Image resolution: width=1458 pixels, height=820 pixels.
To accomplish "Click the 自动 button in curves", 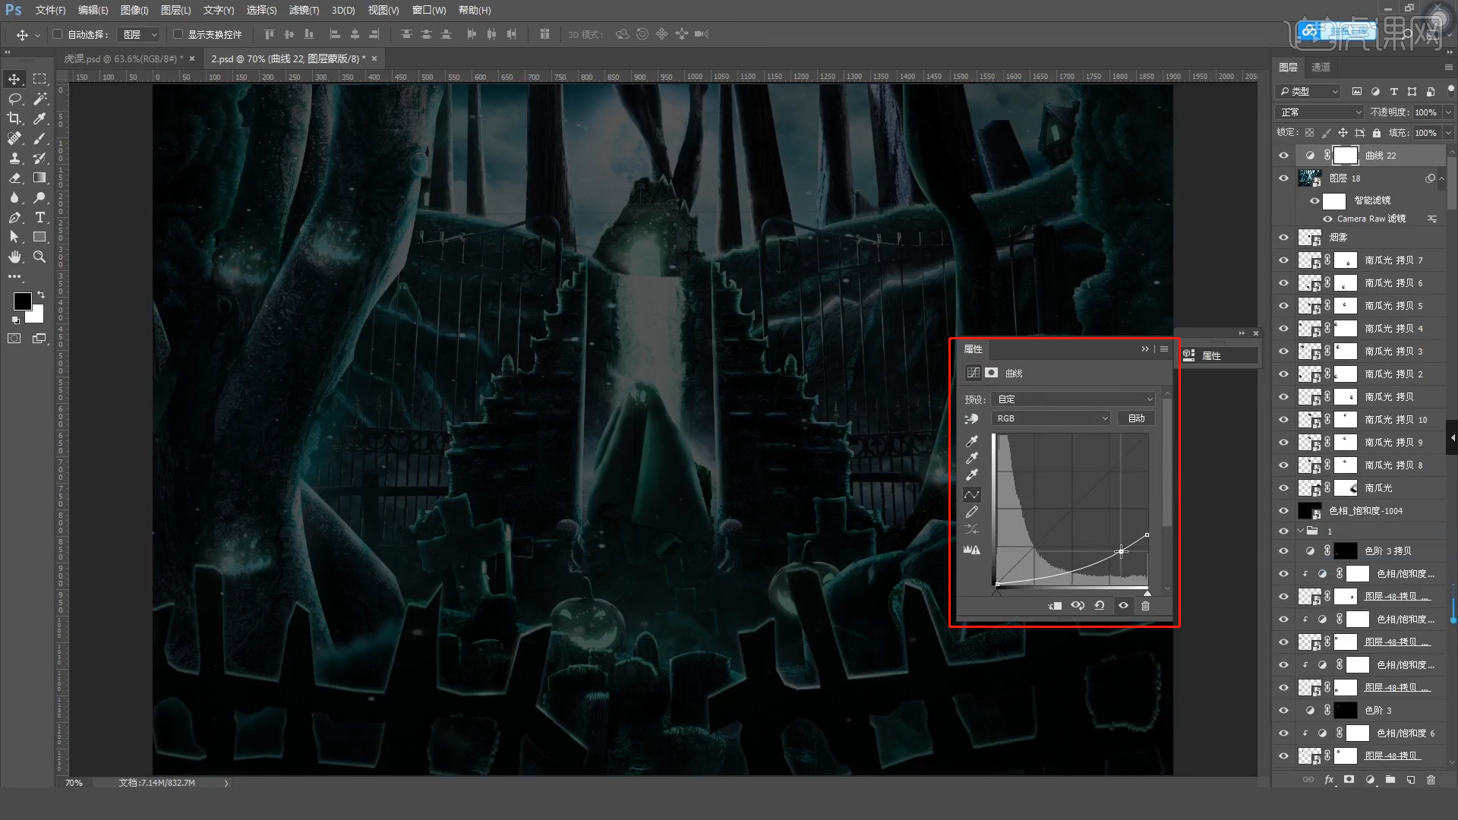I will click(x=1136, y=418).
